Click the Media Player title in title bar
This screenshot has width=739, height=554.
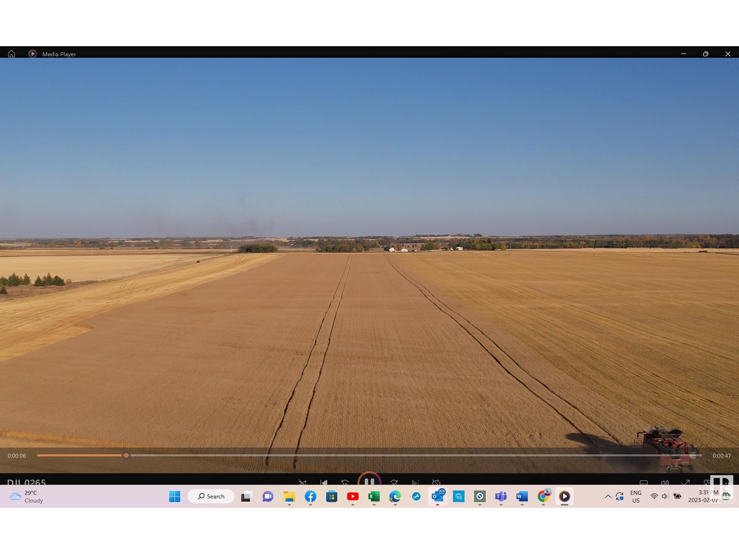[59, 54]
